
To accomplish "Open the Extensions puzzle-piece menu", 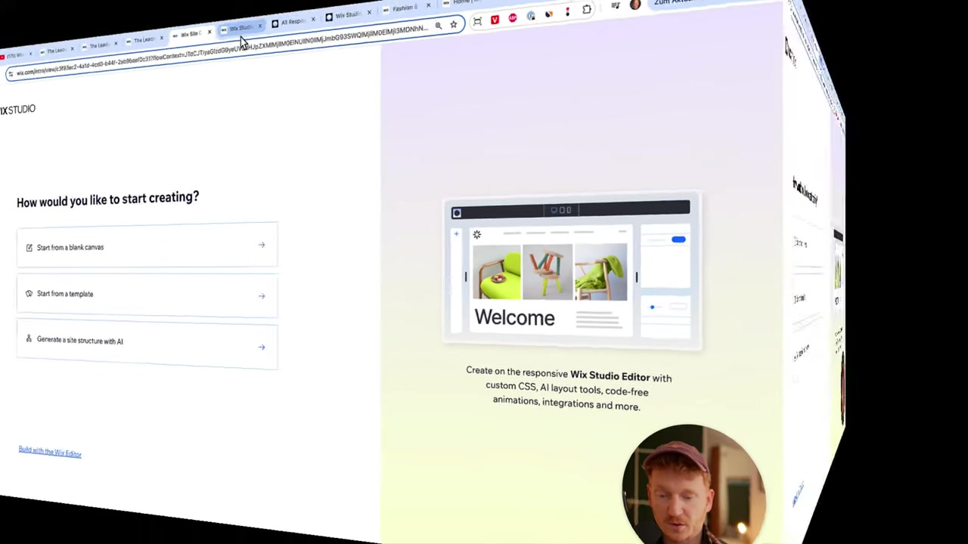I will pyautogui.click(x=587, y=10).
